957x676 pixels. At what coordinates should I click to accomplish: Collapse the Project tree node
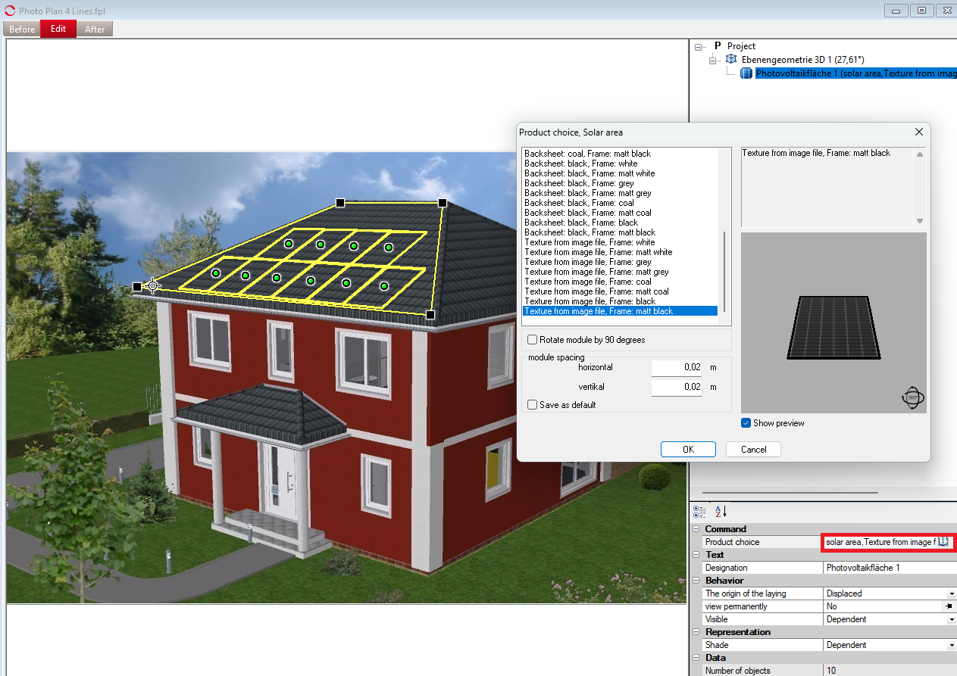click(x=698, y=46)
